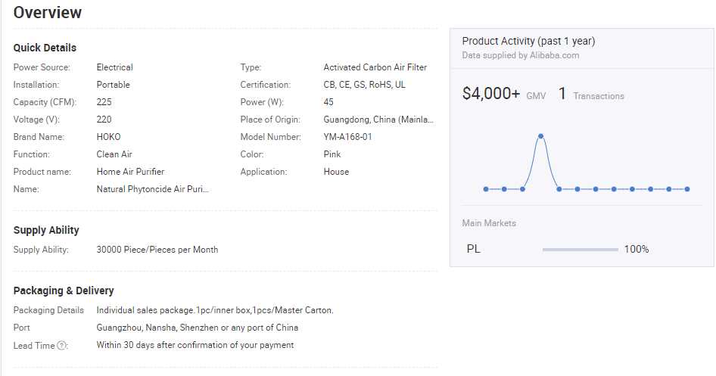Click the Activated Carbon Air Filter type value
716x376 pixels.
pyautogui.click(x=375, y=67)
